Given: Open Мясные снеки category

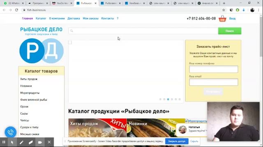Looking at the screenshot, I should [x=30, y=134].
